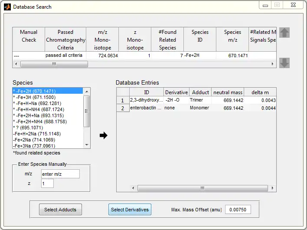This screenshot has width=307, height=230.
Task: Click the Database Entries scroll left arrow
Action: point(133,188)
